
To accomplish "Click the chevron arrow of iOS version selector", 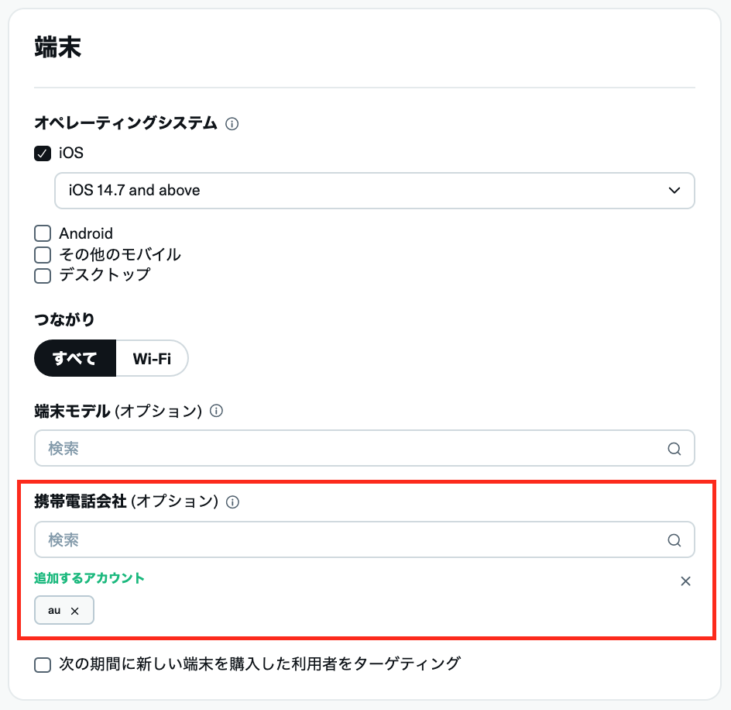I will pyautogui.click(x=674, y=190).
